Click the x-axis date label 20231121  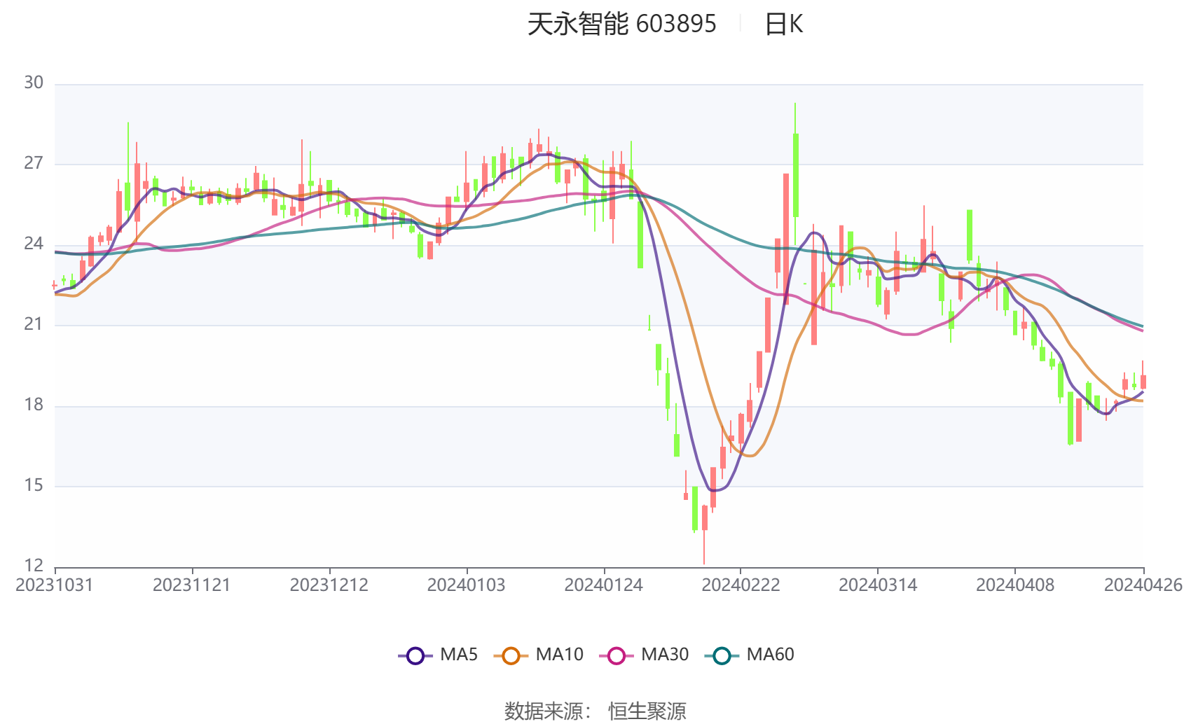[x=192, y=585]
